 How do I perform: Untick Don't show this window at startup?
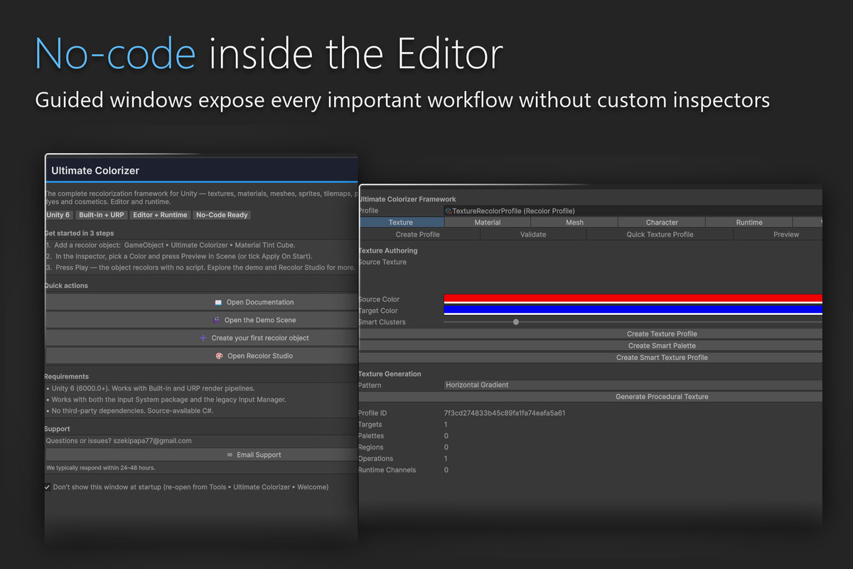[48, 487]
